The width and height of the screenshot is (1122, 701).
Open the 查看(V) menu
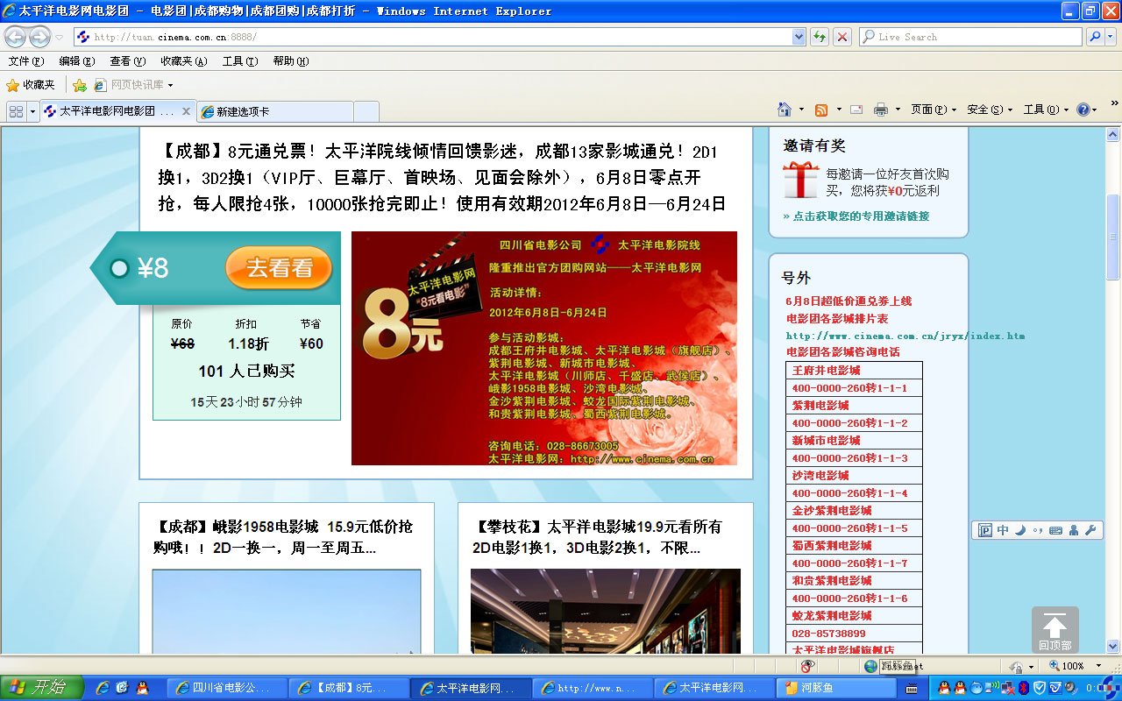pyautogui.click(x=127, y=61)
